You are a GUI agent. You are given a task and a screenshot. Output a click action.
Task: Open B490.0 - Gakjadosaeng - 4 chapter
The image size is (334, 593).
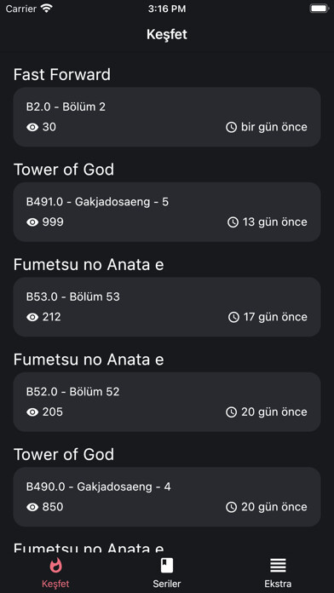167,497
